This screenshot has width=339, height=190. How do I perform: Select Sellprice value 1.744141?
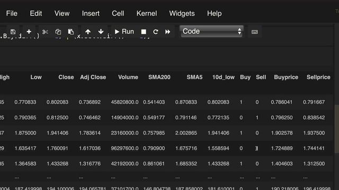(x=314, y=148)
